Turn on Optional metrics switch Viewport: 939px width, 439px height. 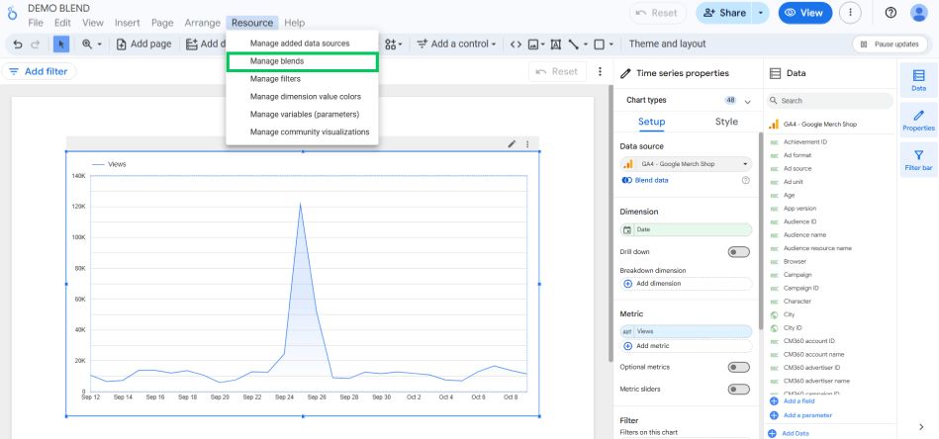(738, 367)
